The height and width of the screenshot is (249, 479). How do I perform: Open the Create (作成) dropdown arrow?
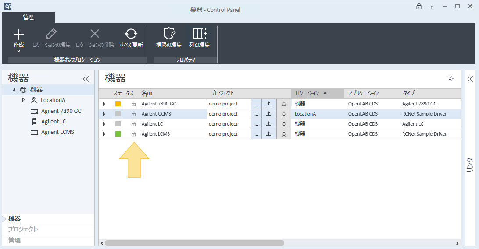pyautogui.click(x=19, y=51)
